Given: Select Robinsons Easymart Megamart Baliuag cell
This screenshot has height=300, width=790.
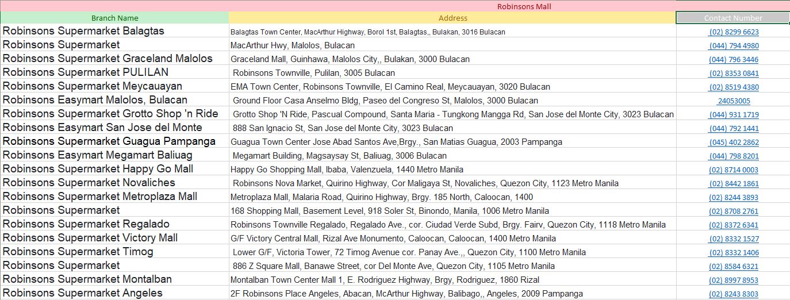Looking at the screenshot, I should [x=114, y=155].
